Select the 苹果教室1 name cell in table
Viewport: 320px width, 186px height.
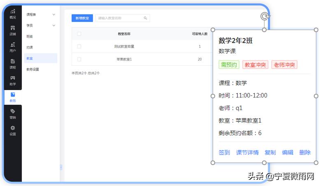pyautogui.click(x=124, y=59)
